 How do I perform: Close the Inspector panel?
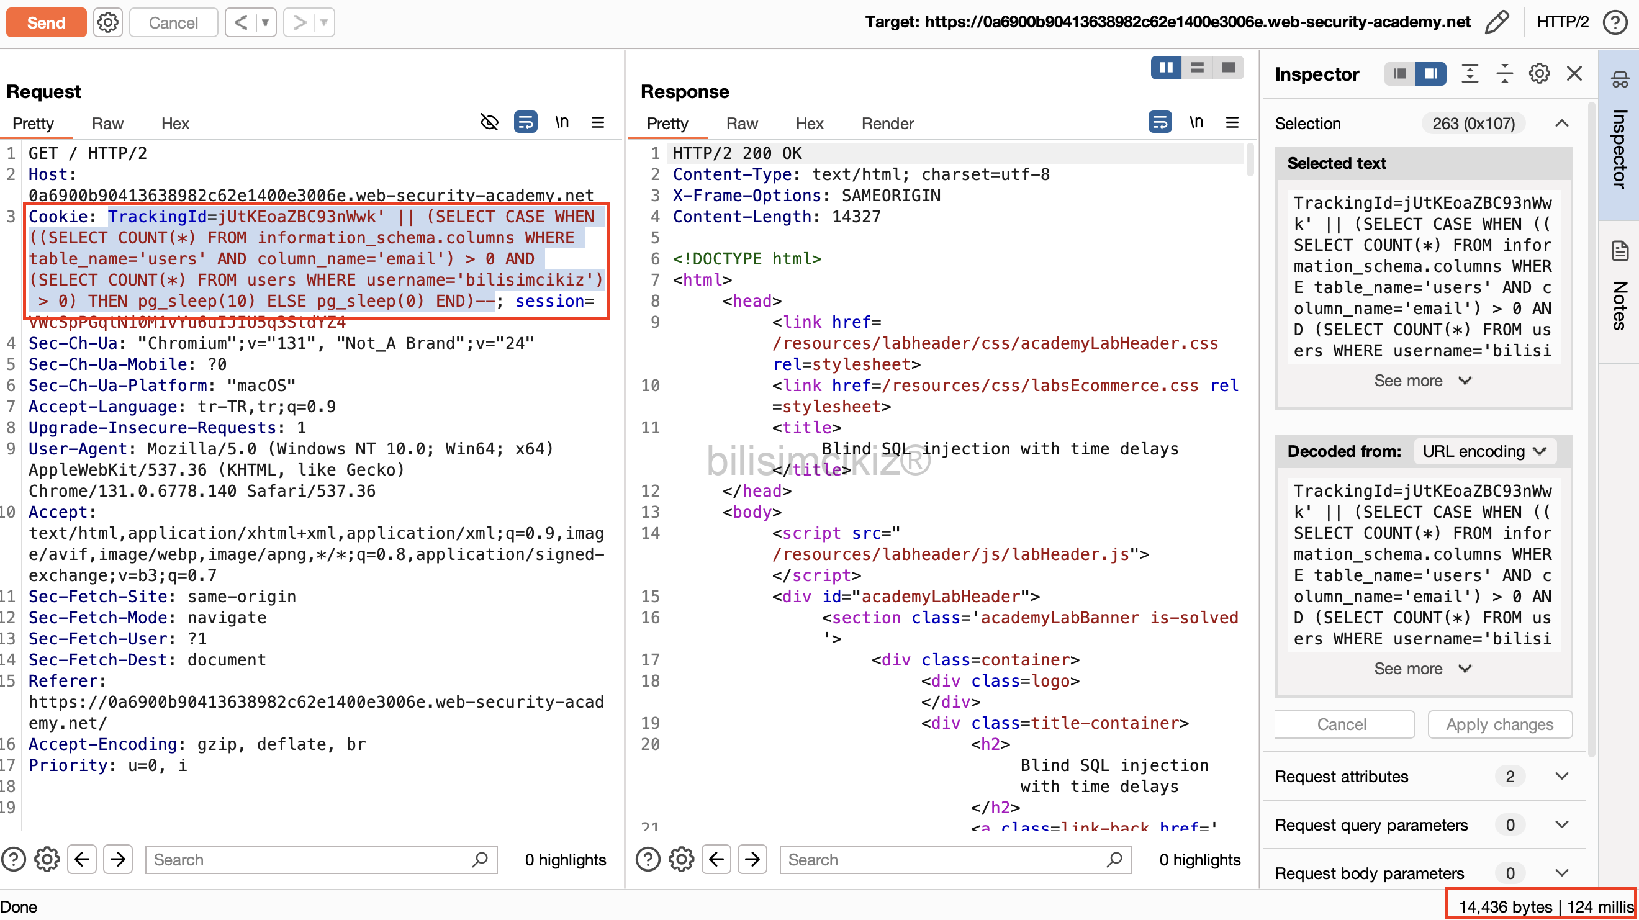[x=1573, y=74]
